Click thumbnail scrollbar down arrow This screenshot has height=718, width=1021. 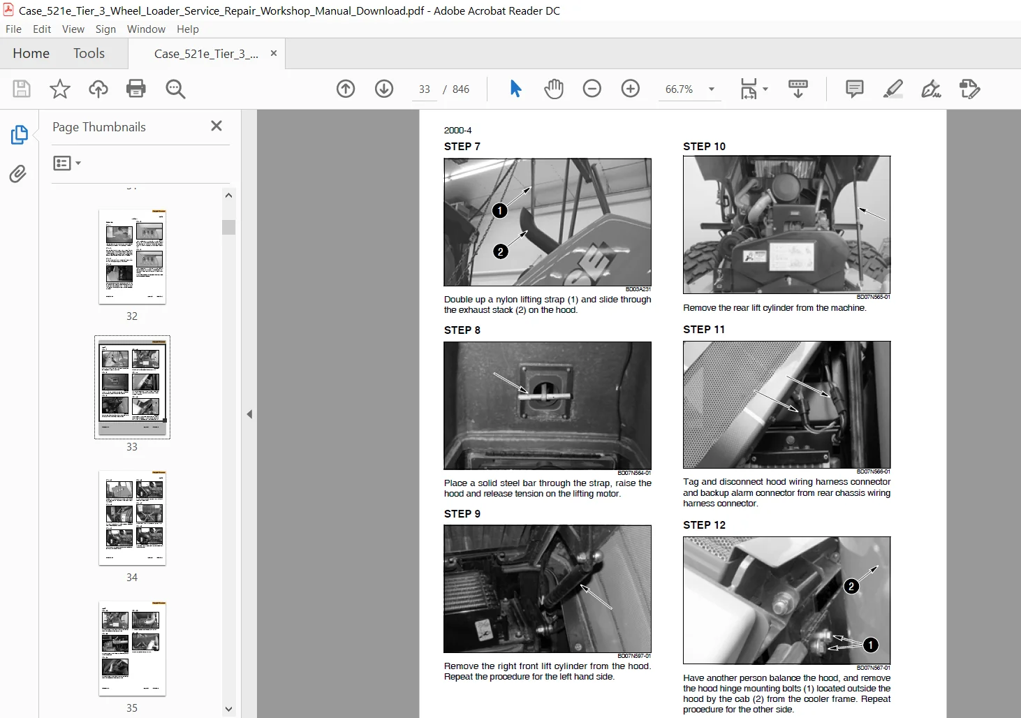click(x=228, y=709)
